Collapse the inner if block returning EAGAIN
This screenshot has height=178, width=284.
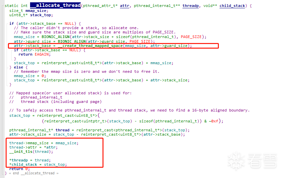tap(12, 50)
